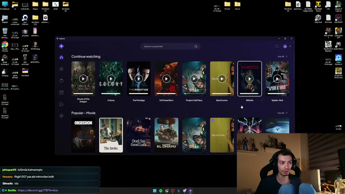Open Discord from the taskbar
The height and width of the screenshot is (194, 345).
185,191
